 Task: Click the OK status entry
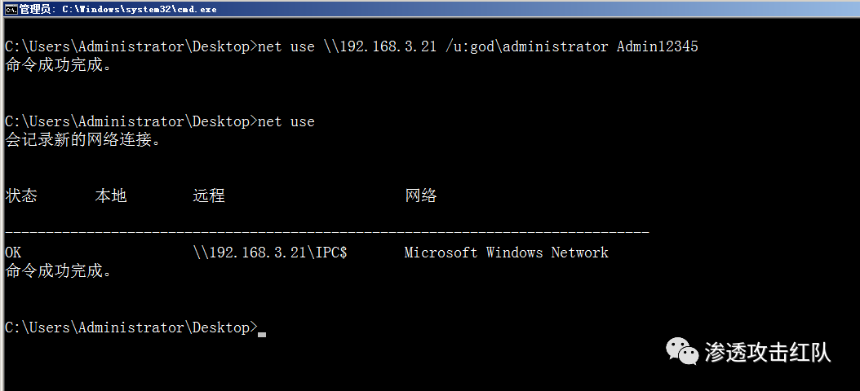pos(13,253)
